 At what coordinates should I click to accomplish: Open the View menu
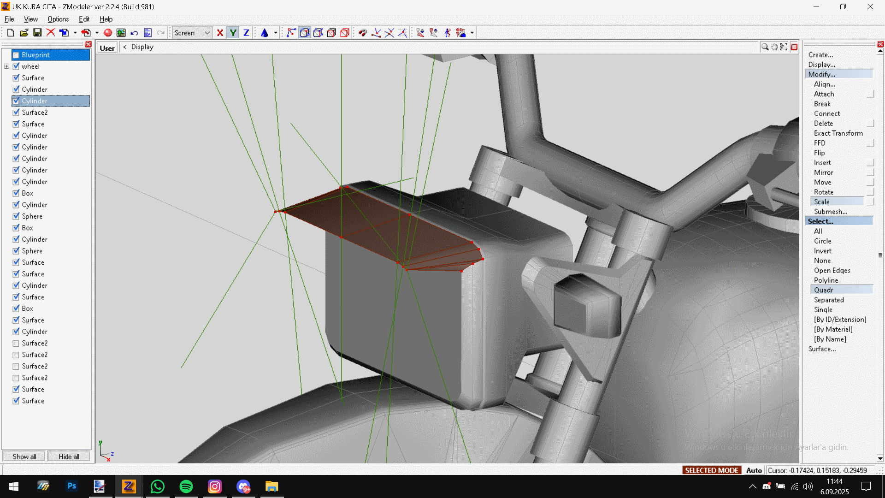point(30,19)
